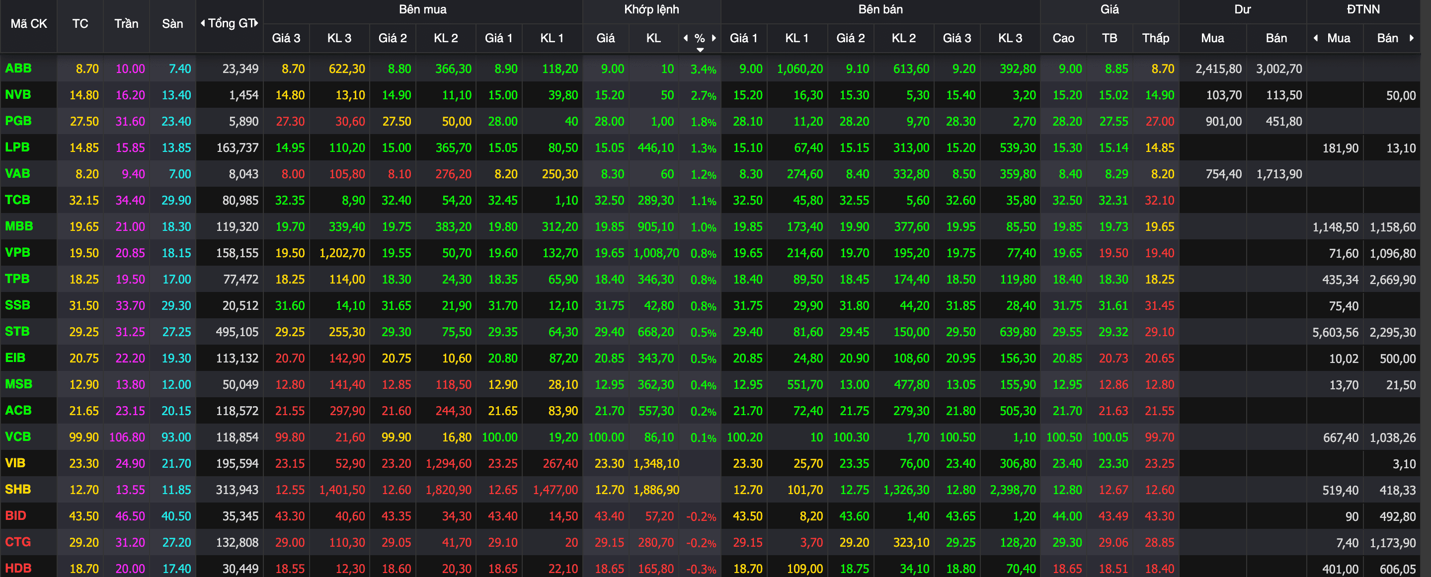The width and height of the screenshot is (1431, 577).
Task: Click Giá 3 header under Bên mua
Action: (286, 38)
